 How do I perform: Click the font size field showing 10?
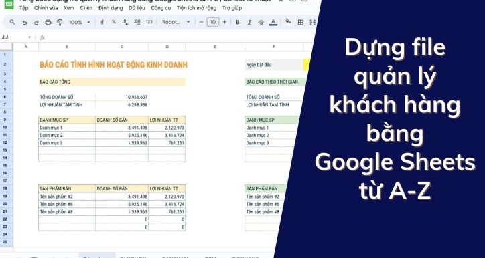pos(213,22)
